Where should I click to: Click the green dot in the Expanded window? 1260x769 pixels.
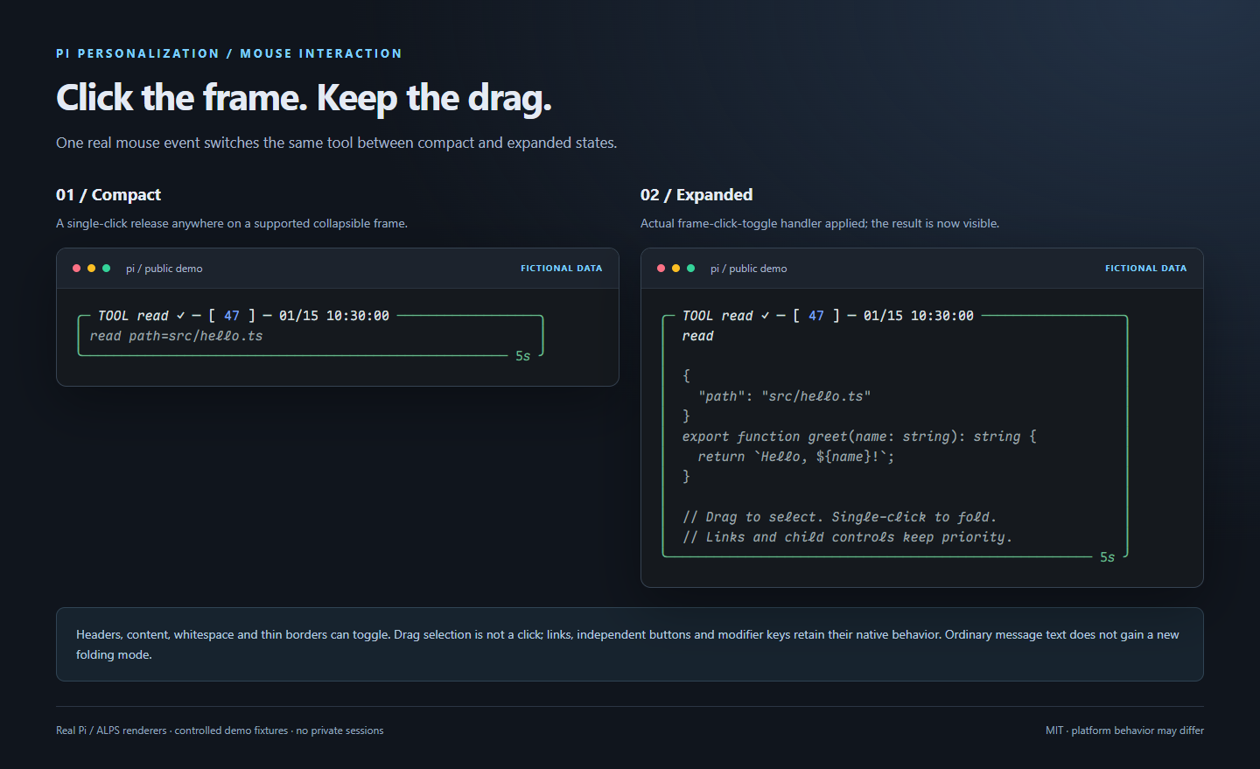click(x=690, y=269)
